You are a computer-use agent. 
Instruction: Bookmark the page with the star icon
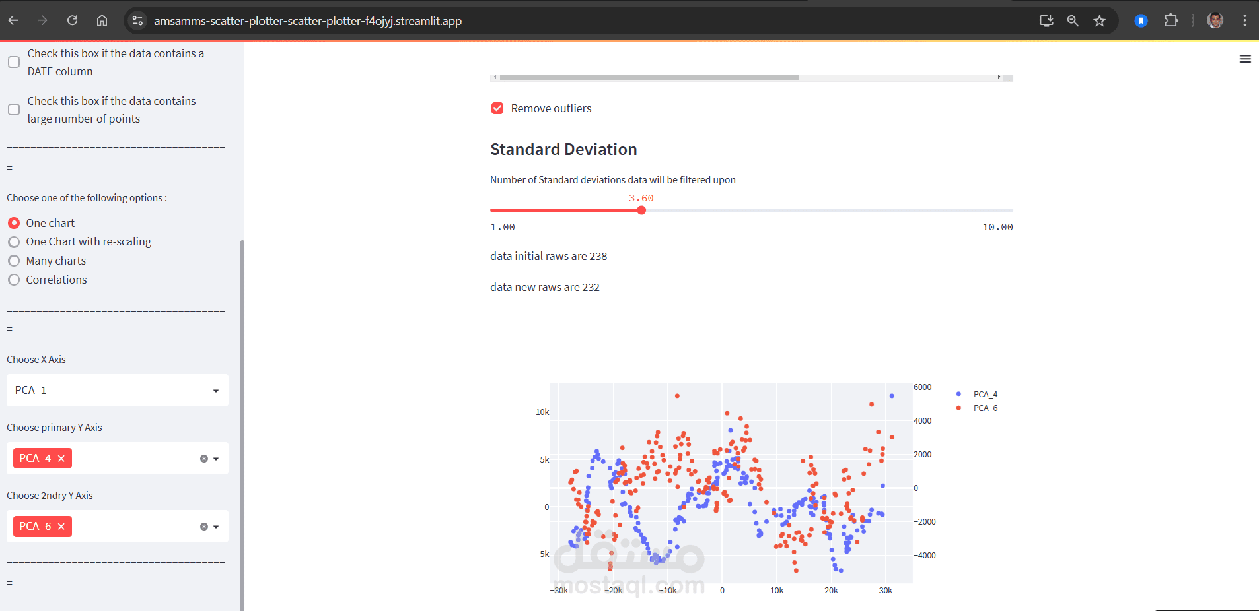(x=1099, y=20)
